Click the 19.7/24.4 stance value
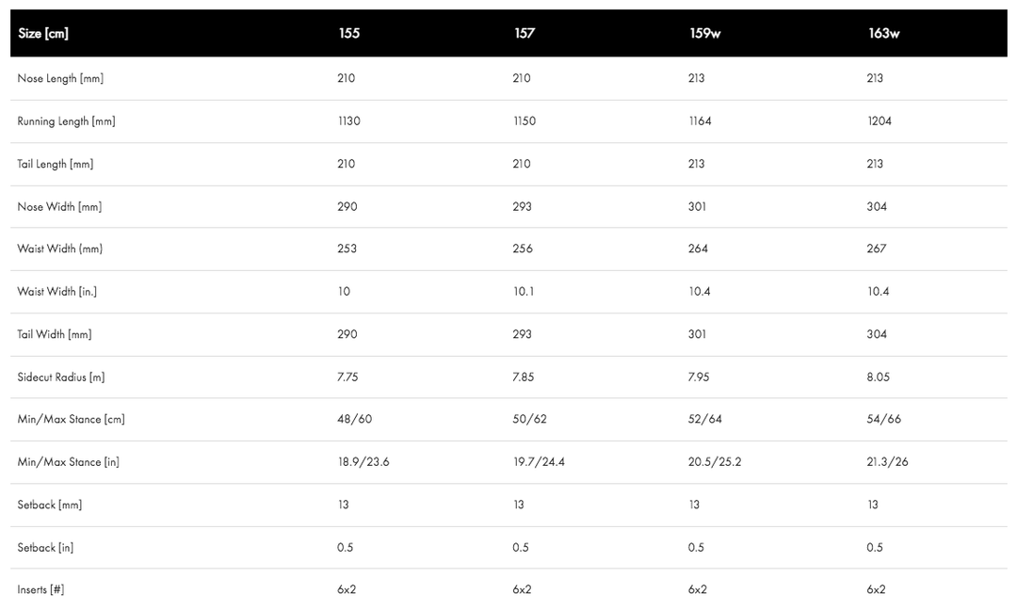 (539, 462)
